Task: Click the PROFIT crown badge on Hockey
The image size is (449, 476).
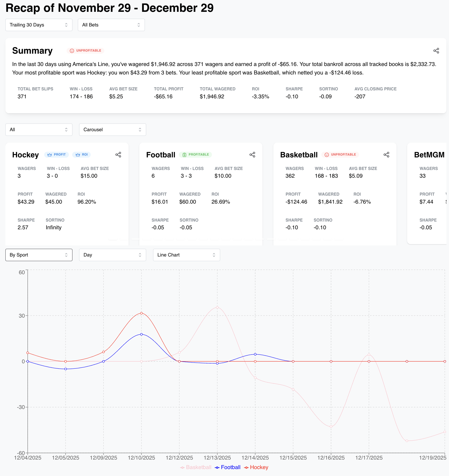Action: (57, 155)
